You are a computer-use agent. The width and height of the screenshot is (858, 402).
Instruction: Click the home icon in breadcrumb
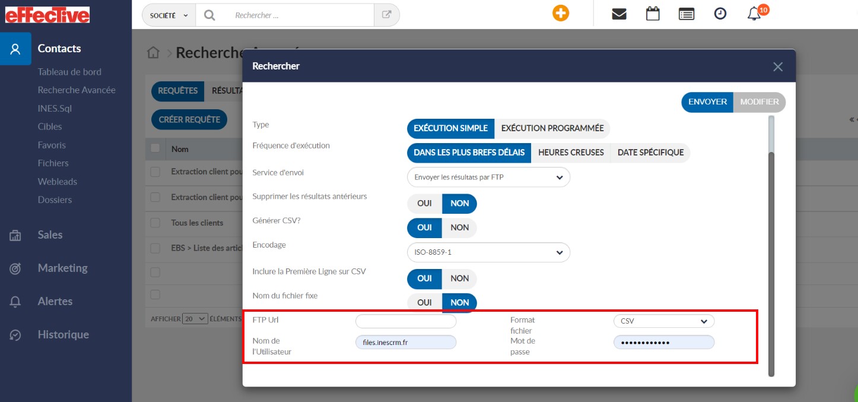pos(153,53)
